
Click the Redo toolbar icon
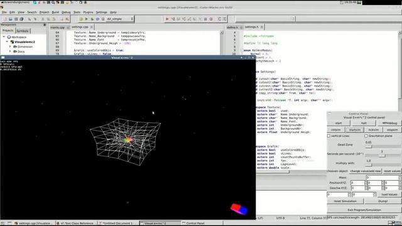(x=35, y=19)
